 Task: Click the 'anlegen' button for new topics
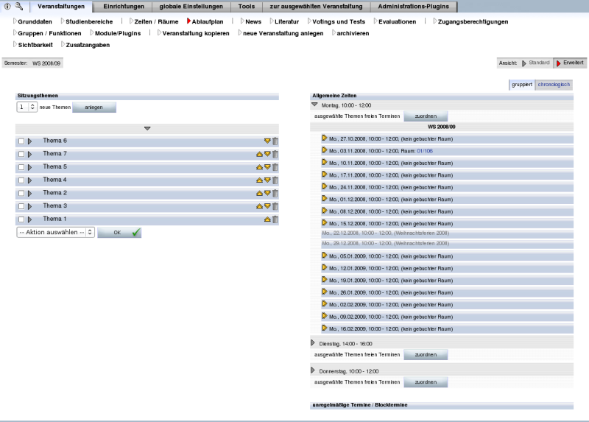pyautogui.click(x=94, y=108)
